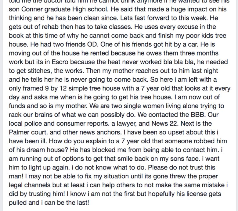
Task: Click the word "Escro" in the post
Action: pos(60,62)
